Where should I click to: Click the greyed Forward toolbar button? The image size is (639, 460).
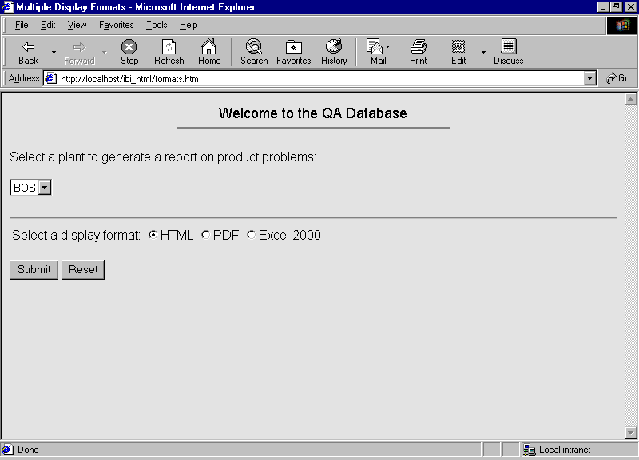point(79,52)
